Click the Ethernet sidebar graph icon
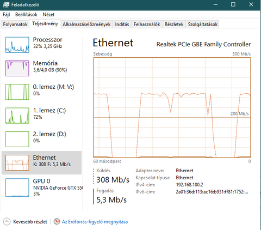This screenshot has height=230, width=261. coord(17,162)
